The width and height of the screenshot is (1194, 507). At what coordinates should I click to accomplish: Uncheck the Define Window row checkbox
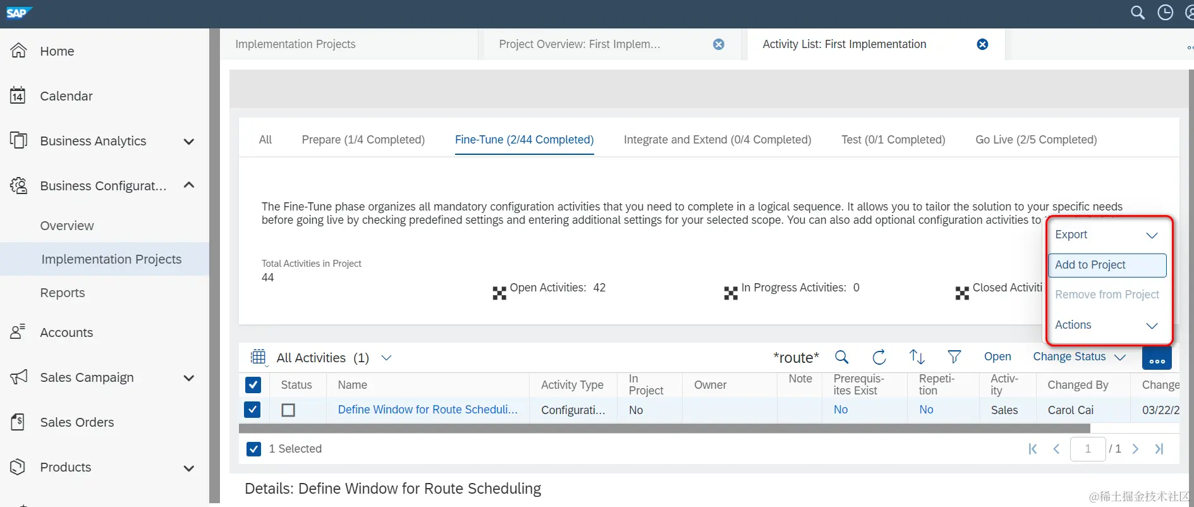tap(253, 410)
